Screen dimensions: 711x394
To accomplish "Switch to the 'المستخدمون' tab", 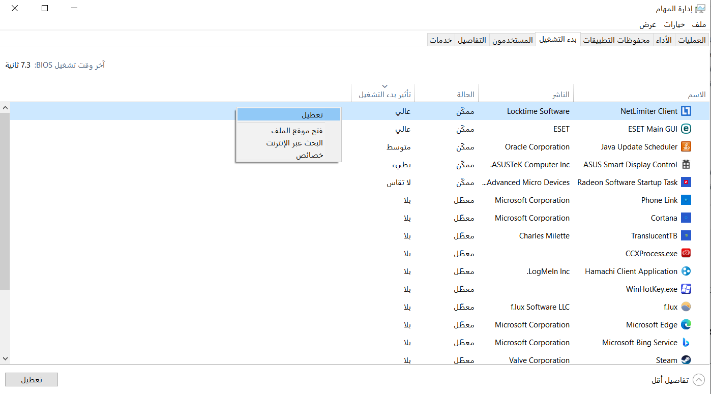I will click(x=512, y=40).
